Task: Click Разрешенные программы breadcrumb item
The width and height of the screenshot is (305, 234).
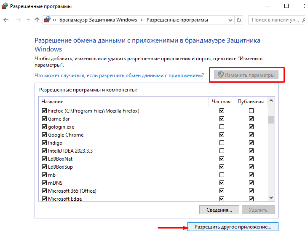Action: tap(177, 20)
